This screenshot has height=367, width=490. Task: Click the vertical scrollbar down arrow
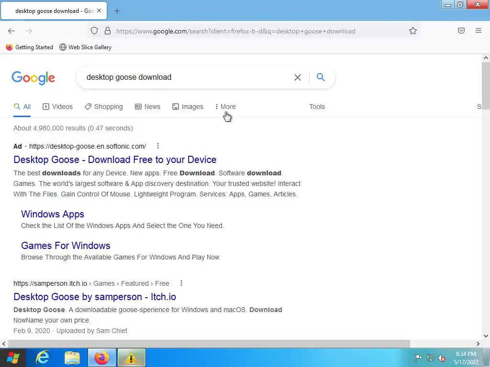click(x=486, y=336)
